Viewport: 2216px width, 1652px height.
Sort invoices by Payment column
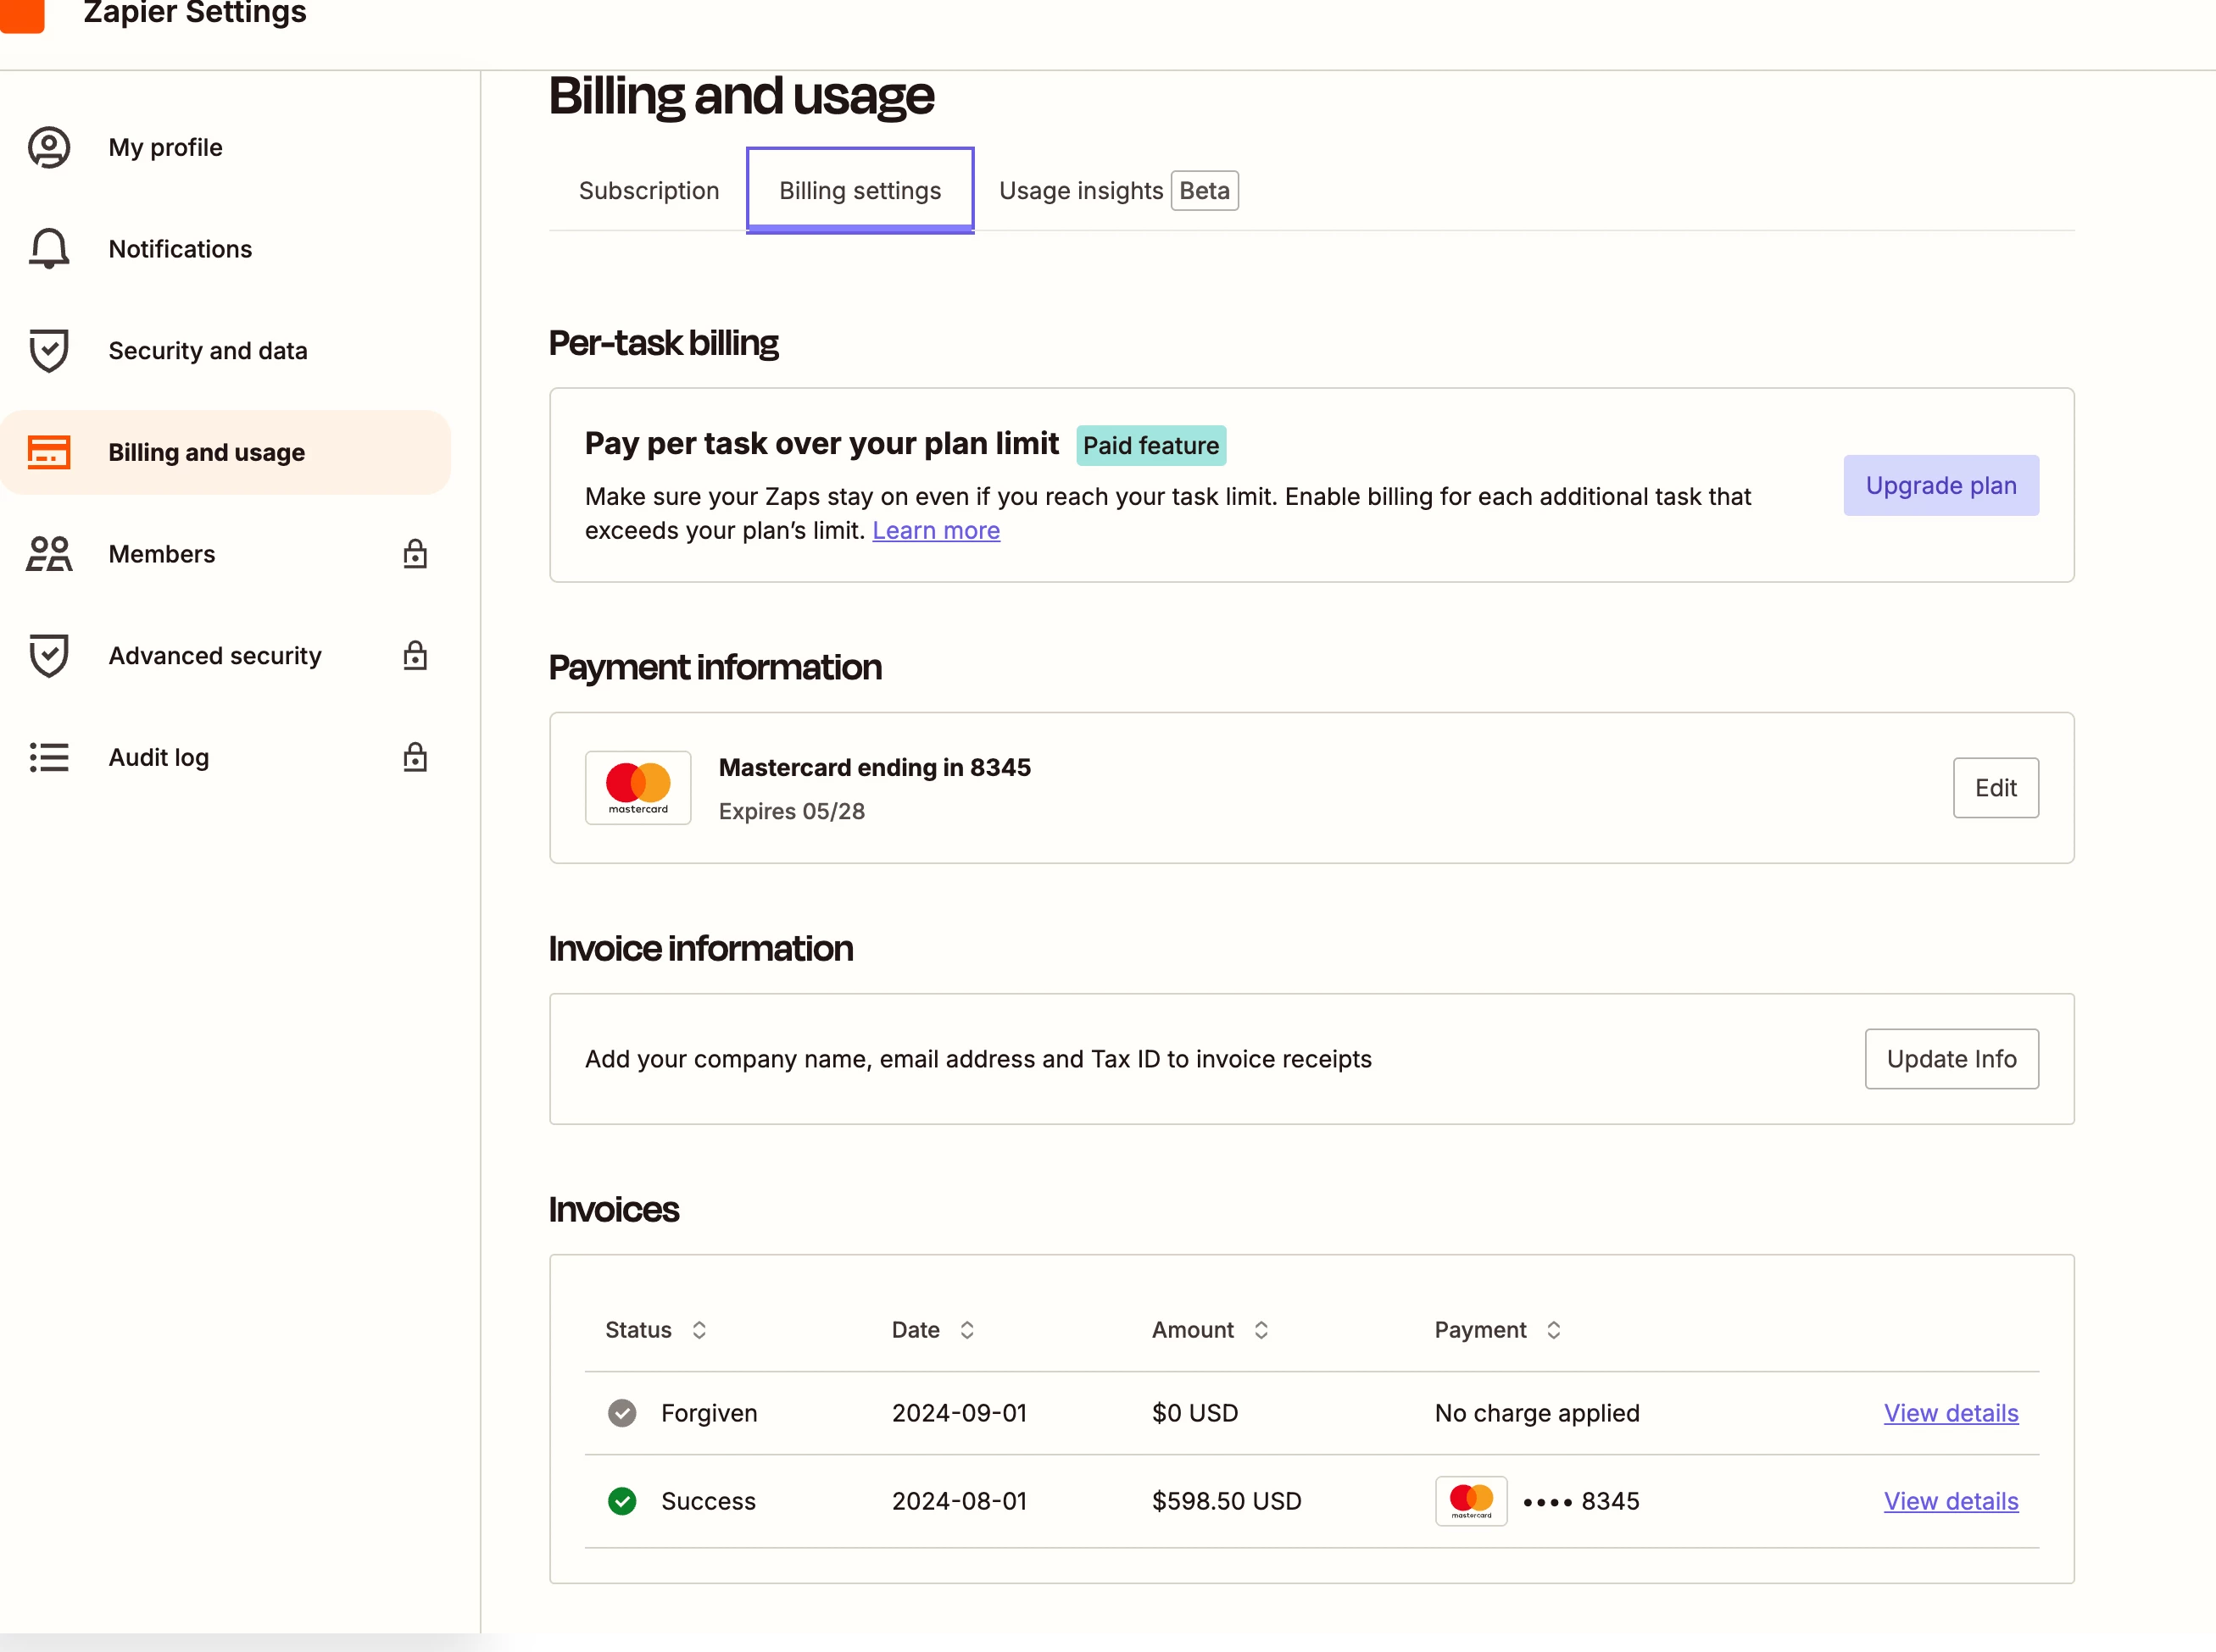coord(1553,1330)
